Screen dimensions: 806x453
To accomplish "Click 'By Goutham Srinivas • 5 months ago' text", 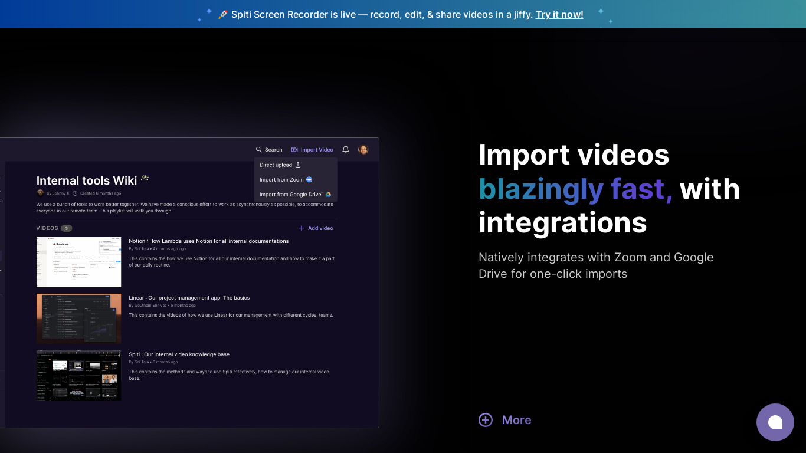I will pos(162,306).
